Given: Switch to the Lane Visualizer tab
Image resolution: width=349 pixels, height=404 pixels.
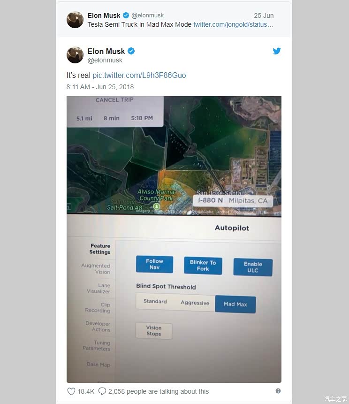Looking at the screenshot, I should tap(99, 288).
